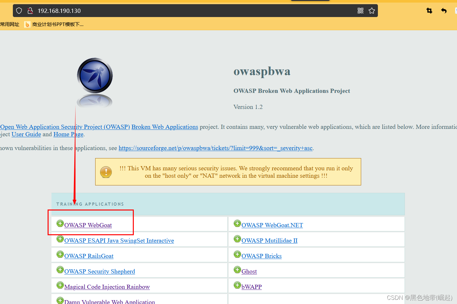
Task: Expand the bWAPP plus icon
Action: pos(237,285)
